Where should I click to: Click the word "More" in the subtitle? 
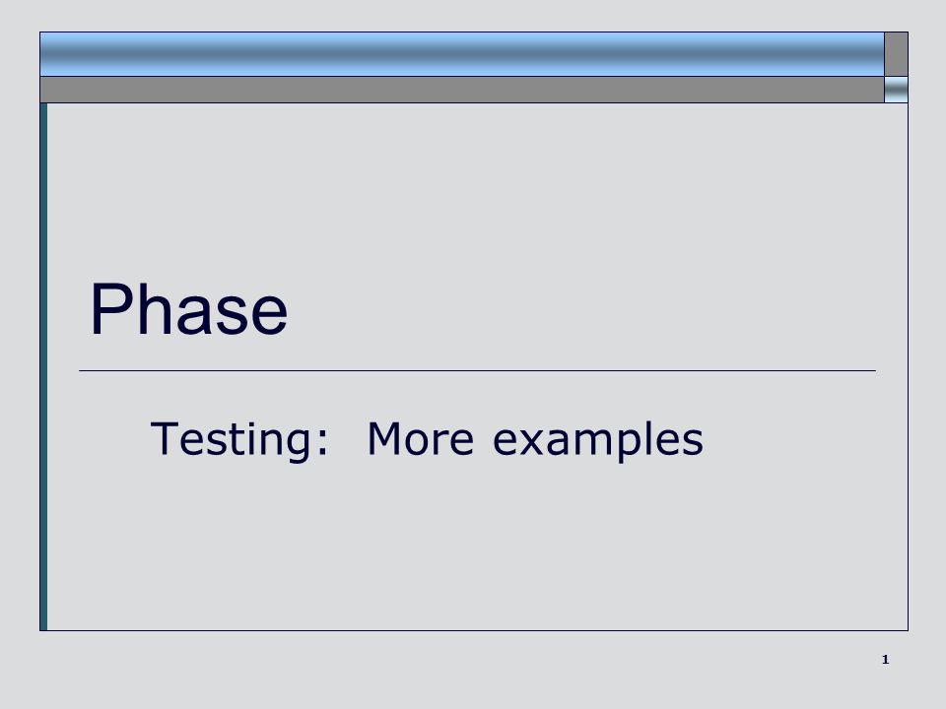pyautogui.click(x=421, y=438)
